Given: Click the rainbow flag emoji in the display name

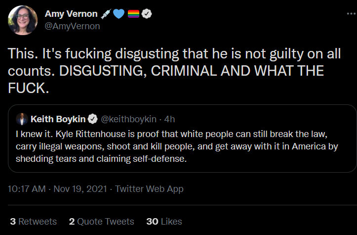Looking at the screenshot, I should pos(133,14).
